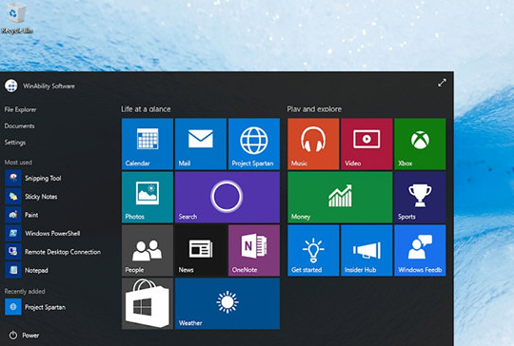Open the Cortana Search tile

click(x=227, y=198)
